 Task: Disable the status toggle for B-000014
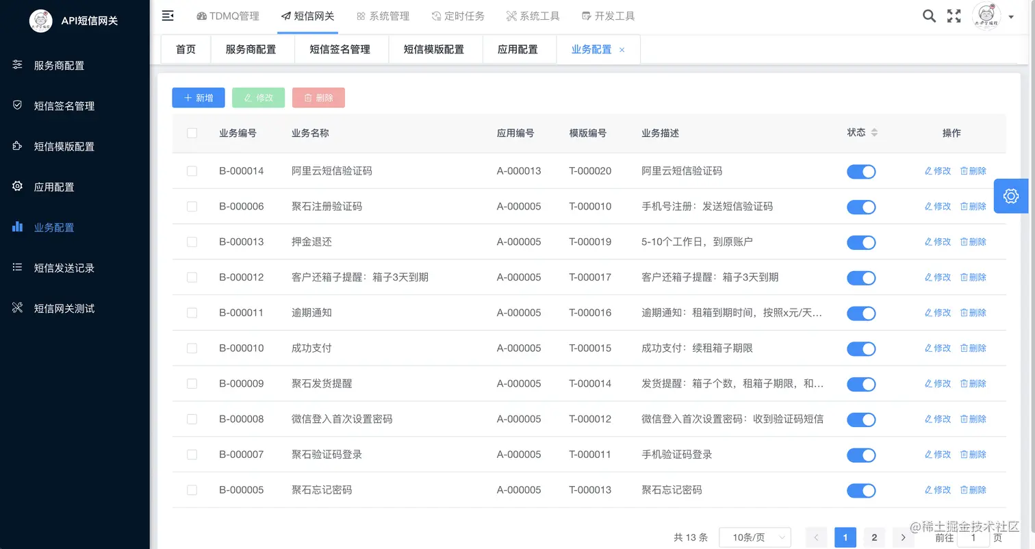[x=861, y=171]
